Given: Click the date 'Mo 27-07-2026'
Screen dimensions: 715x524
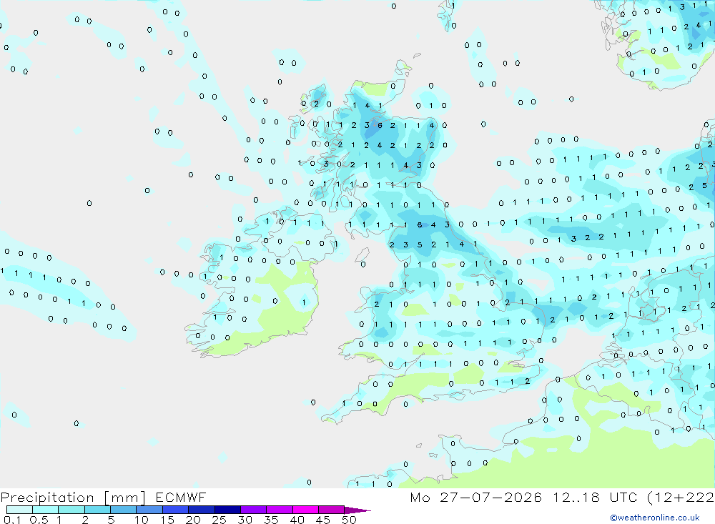Looking at the screenshot, I should (x=475, y=497).
